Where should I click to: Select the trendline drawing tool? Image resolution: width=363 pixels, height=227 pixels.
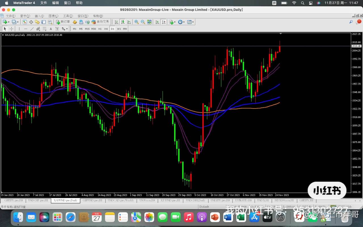(32, 29)
